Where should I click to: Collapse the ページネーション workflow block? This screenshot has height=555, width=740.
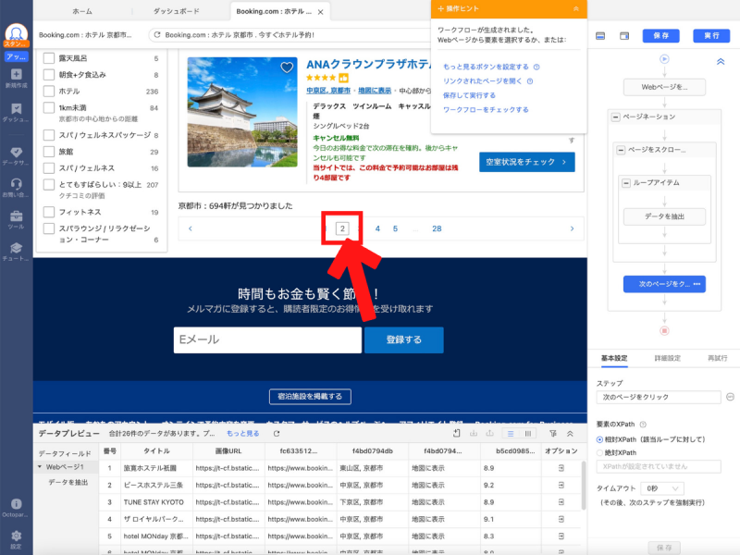tap(616, 117)
